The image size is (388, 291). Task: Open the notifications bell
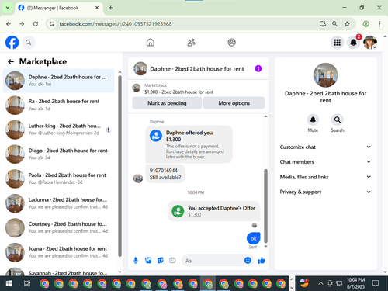353,43
